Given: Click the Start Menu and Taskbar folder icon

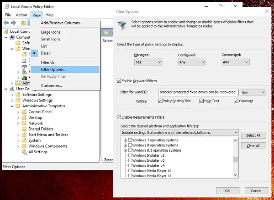Looking at the screenshot, I should click(x=24, y=135).
